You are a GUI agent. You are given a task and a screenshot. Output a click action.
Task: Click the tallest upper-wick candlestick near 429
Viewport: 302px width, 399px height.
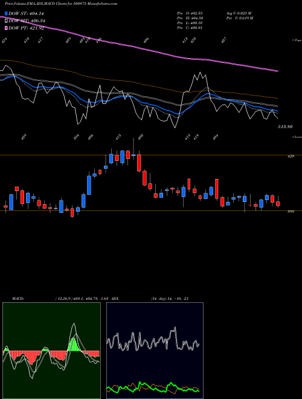pos(133,155)
